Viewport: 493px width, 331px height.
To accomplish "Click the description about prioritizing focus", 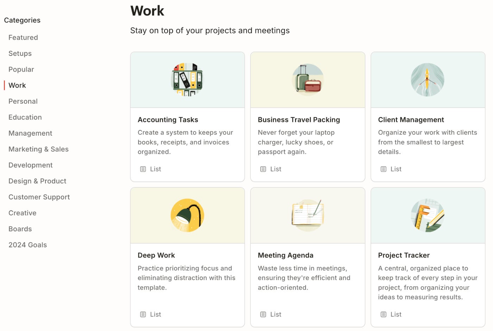I will pos(187,278).
